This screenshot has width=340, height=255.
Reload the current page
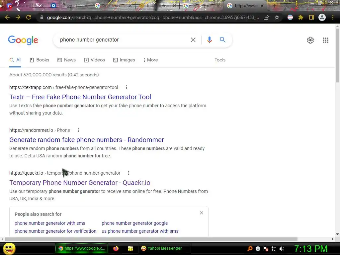(x=29, y=17)
